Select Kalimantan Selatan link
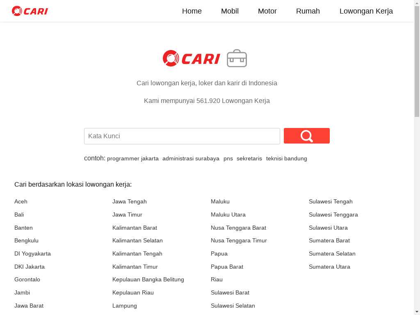Image resolution: width=420 pixels, height=315 pixels. [x=138, y=240]
